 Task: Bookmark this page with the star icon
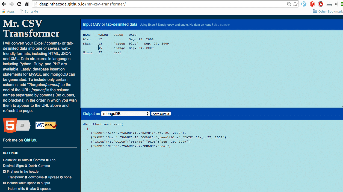click(x=295, y=4)
